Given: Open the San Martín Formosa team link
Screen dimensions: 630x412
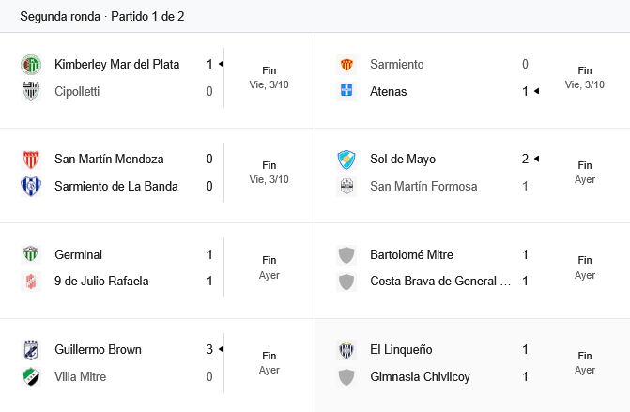Looking at the screenshot, I should pyautogui.click(x=423, y=186).
